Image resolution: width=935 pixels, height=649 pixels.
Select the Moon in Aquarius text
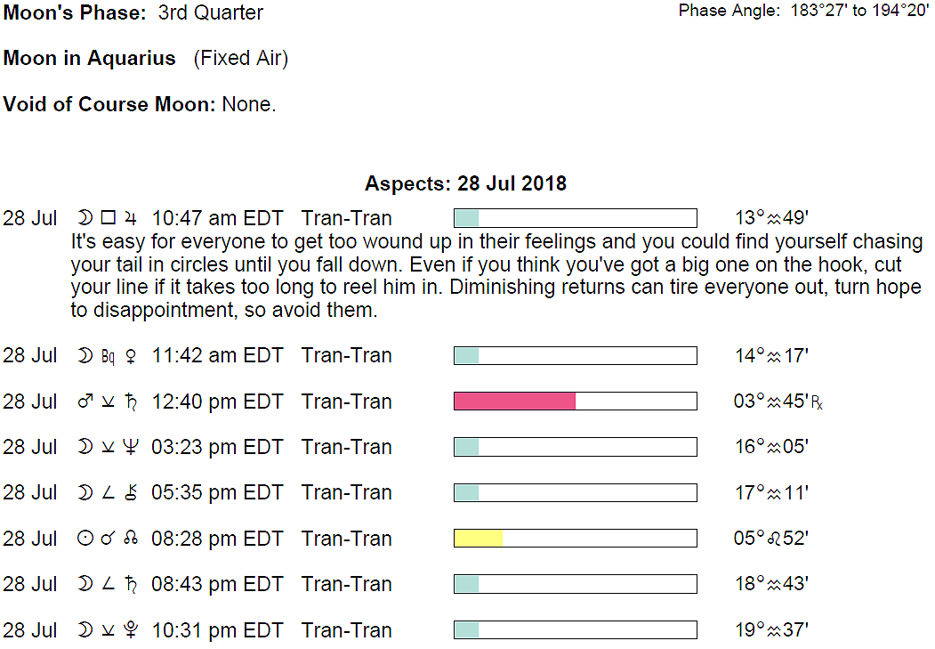pos(90,59)
